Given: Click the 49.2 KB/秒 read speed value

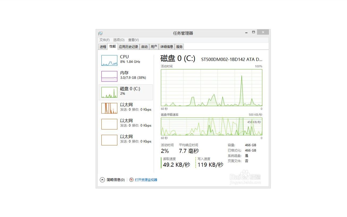Looking at the screenshot, I should 176,165.
